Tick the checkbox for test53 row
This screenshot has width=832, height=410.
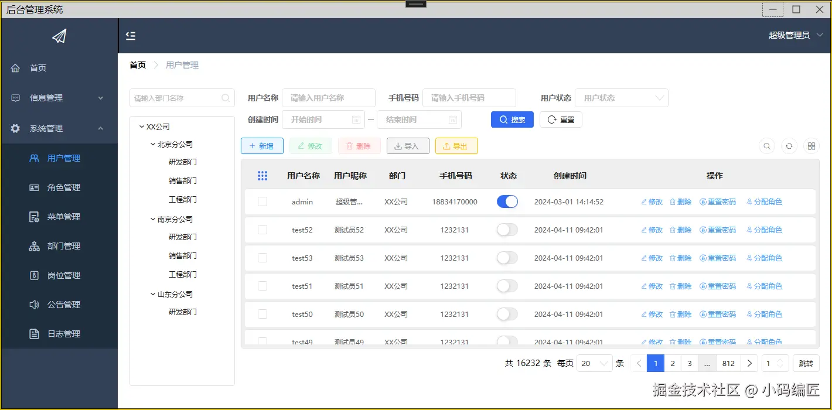(262, 258)
